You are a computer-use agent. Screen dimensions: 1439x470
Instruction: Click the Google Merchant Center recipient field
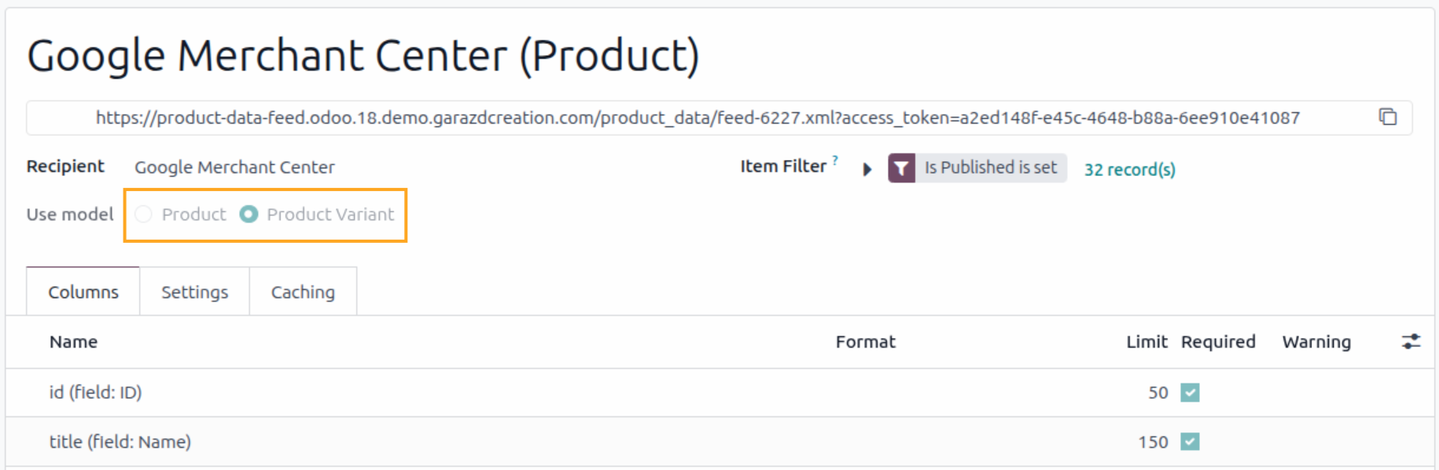(234, 167)
